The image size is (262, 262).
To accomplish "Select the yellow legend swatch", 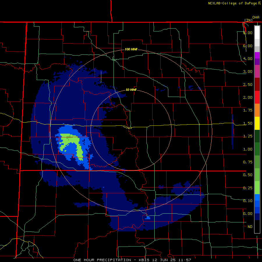I will [257, 123].
